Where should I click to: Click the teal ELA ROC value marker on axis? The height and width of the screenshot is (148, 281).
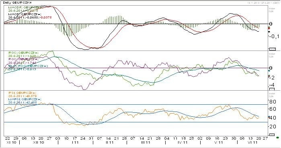[269, 71]
